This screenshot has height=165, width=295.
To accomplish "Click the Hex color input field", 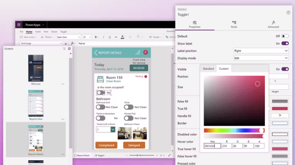I will 212,146.
